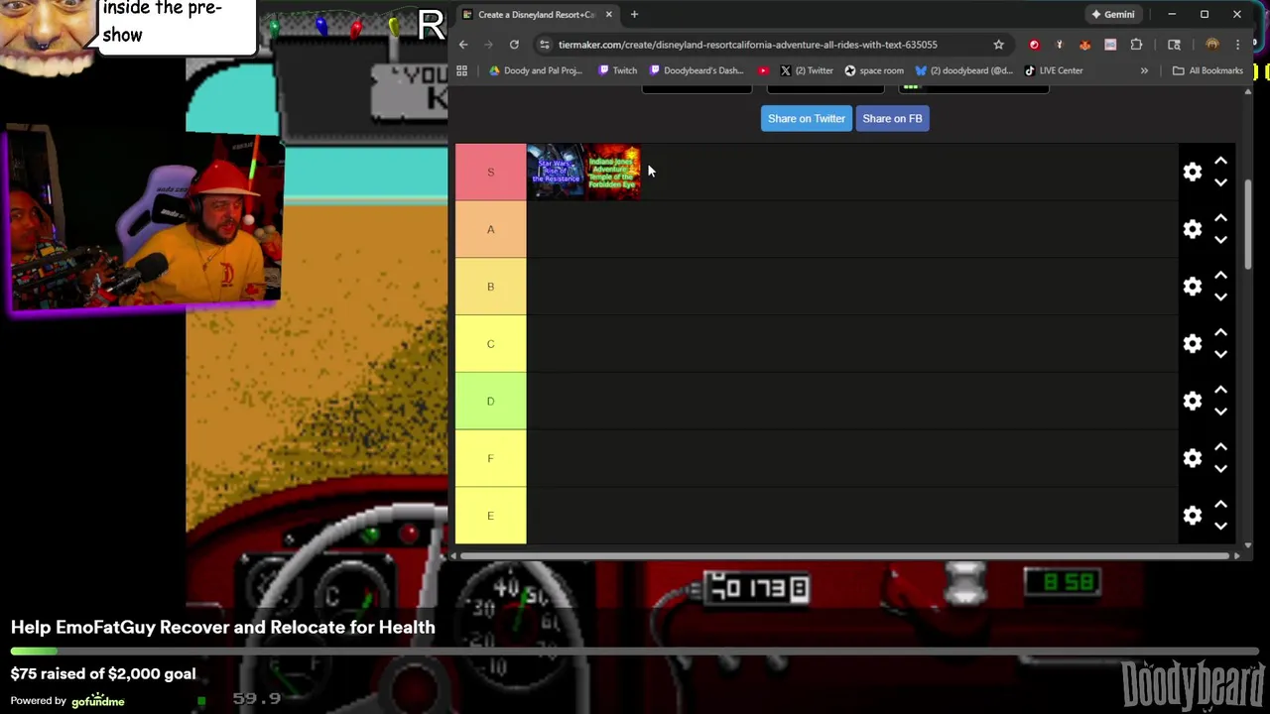This screenshot has width=1270, height=714.
Task: Click the vertical page scrollbar
Action: point(1248,224)
